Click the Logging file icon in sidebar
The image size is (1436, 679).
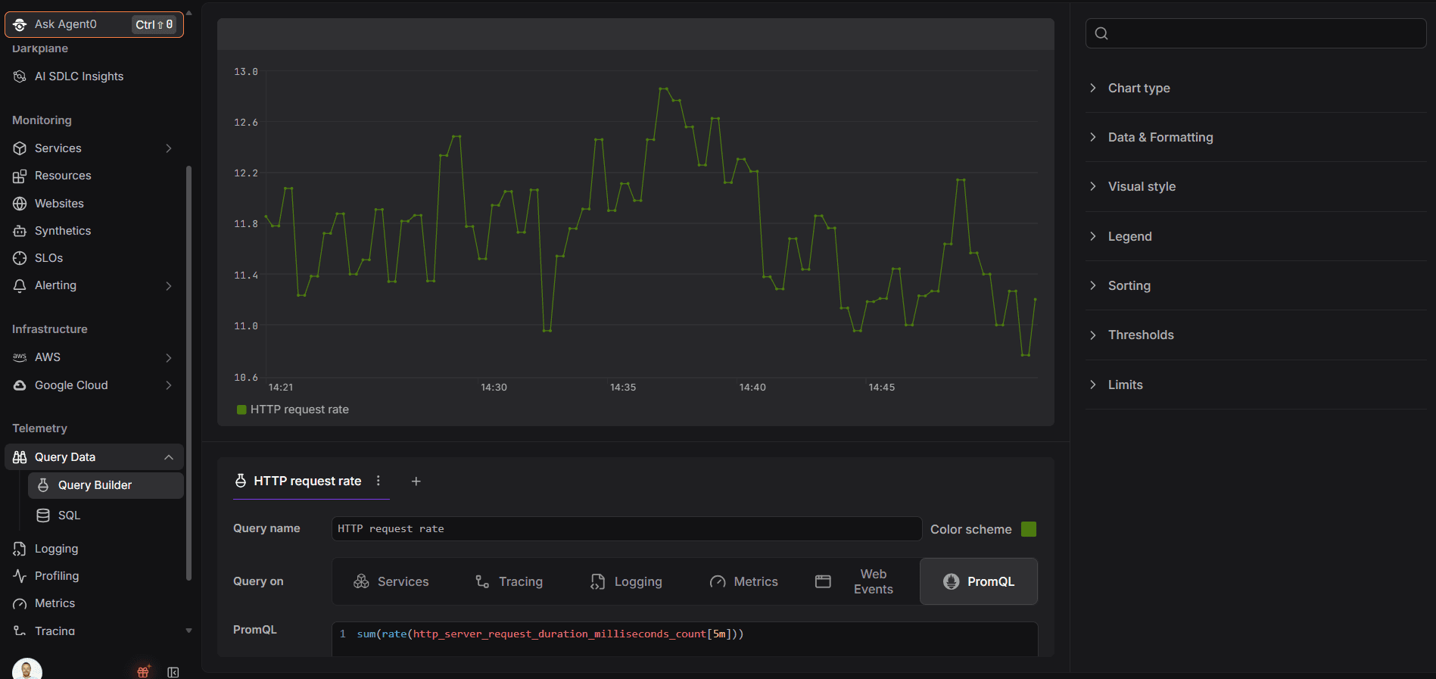pos(20,549)
